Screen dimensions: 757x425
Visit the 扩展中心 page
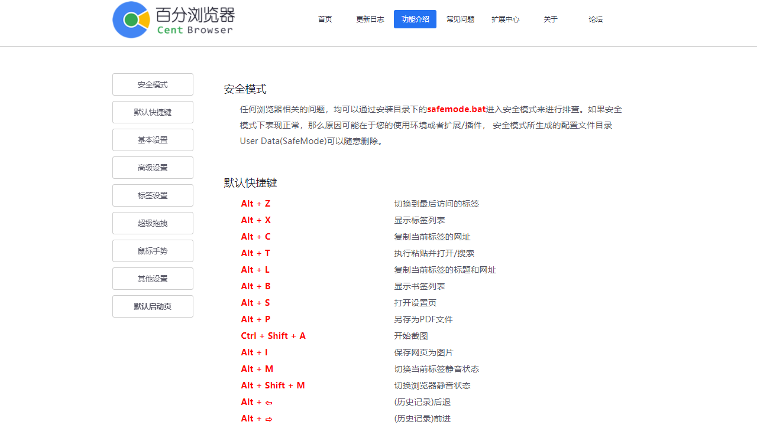tap(505, 19)
